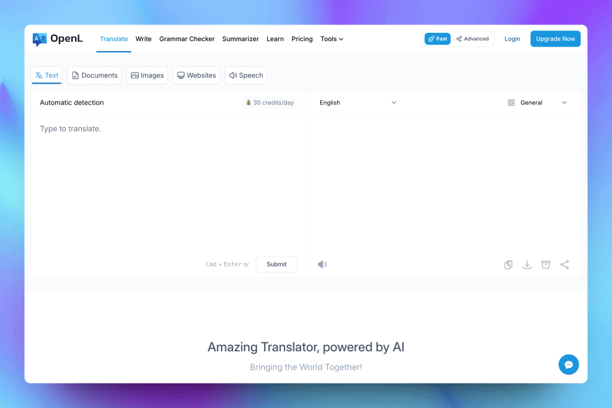Select the Speech tab
This screenshot has height=408, width=612.
pyautogui.click(x=246, y=75)
